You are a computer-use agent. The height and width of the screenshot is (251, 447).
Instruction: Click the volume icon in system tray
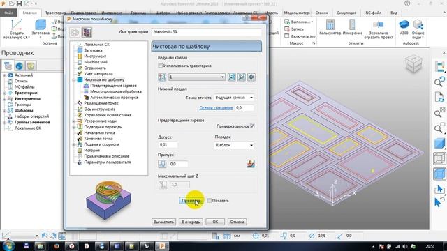pyautogui.click(x=405, y=246)
